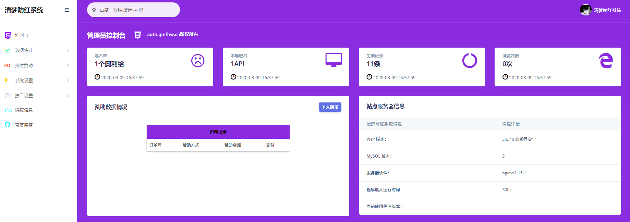Image resolution: width=630 pixels, height=222 pixels.
Task: Click the 订单号 column header
Action: point(155,145)
